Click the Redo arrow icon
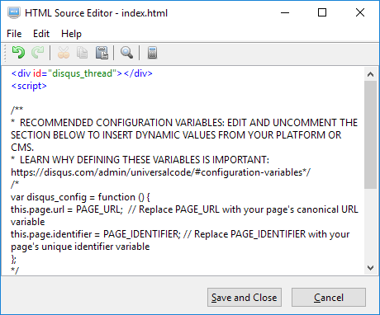Viewport: 380px width, 315px height. click(38, 52)
